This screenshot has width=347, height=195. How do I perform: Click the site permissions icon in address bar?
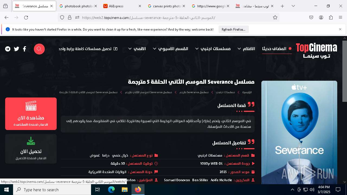point(77,18)
